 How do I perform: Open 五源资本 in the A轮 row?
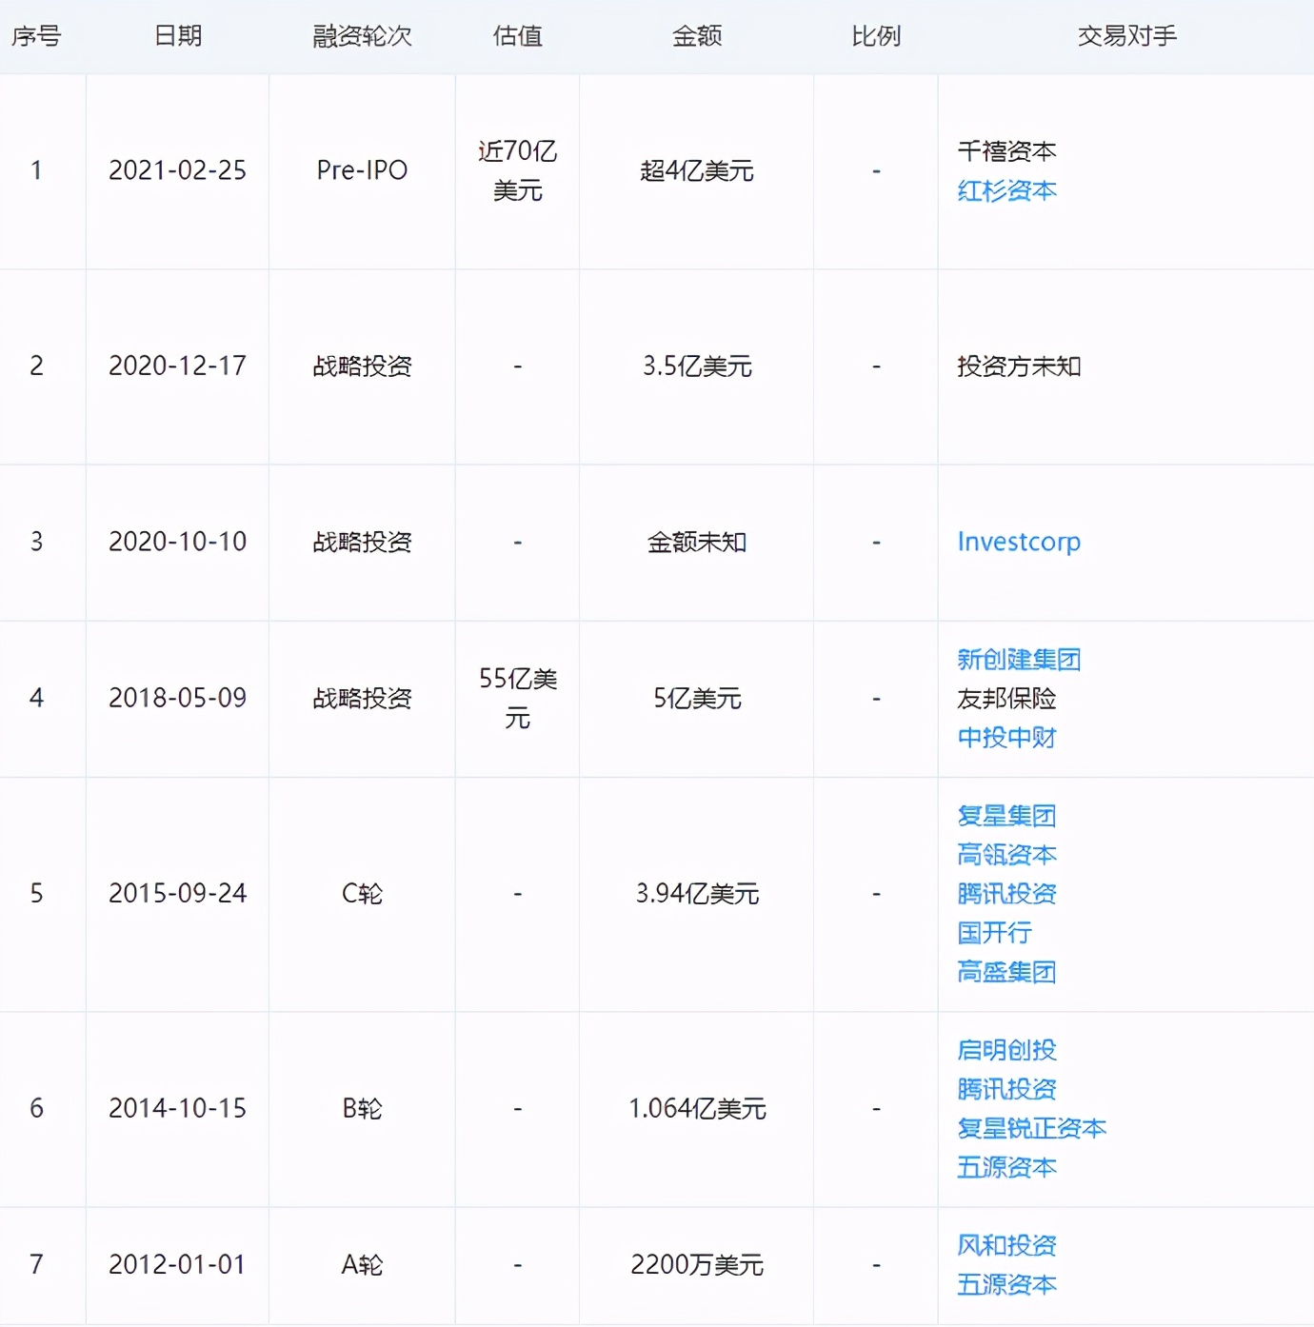coord(1006,1283)
